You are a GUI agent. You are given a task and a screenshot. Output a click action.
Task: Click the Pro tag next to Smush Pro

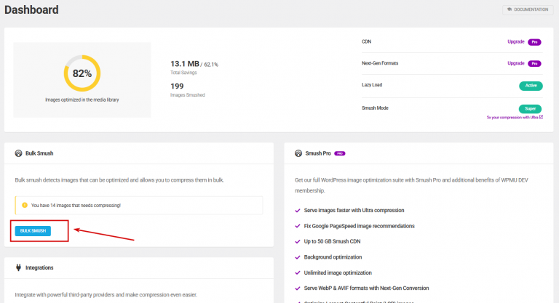tap(339, 153)
